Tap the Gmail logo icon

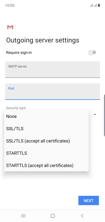[10, 27]
